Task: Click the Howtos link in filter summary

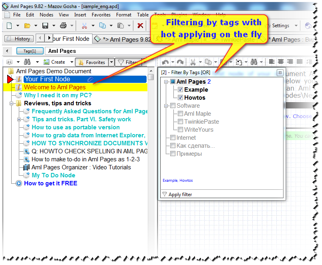Action: pos(186,181)
